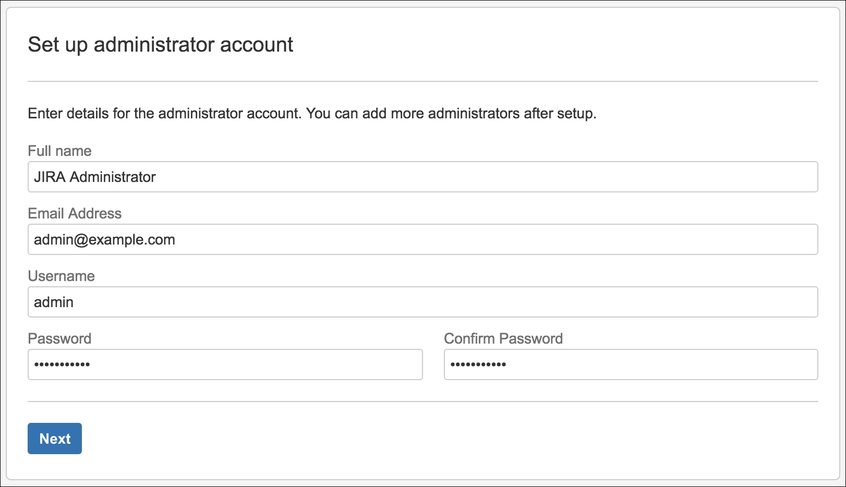Place cursor in the 'admin' username text

(x=54, y=302)
